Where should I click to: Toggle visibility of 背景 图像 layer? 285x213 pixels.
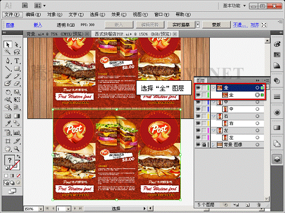pyautogui.click(x=198, y=145)
